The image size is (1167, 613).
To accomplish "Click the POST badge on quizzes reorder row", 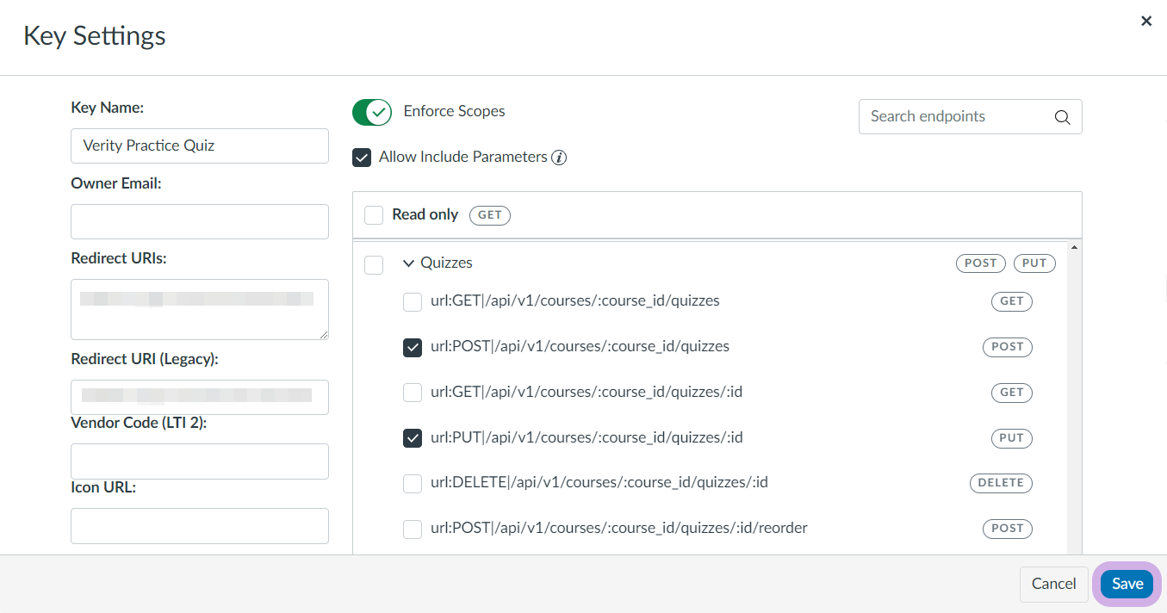I will 1008,529.
